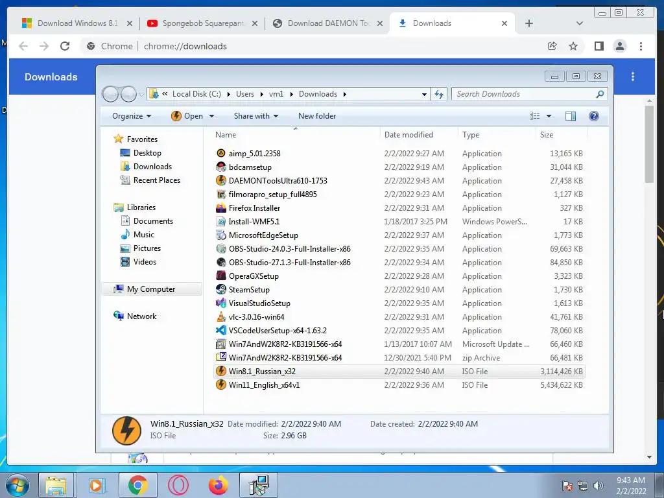Expand the change view dropdown arrow

pos(549,116)
